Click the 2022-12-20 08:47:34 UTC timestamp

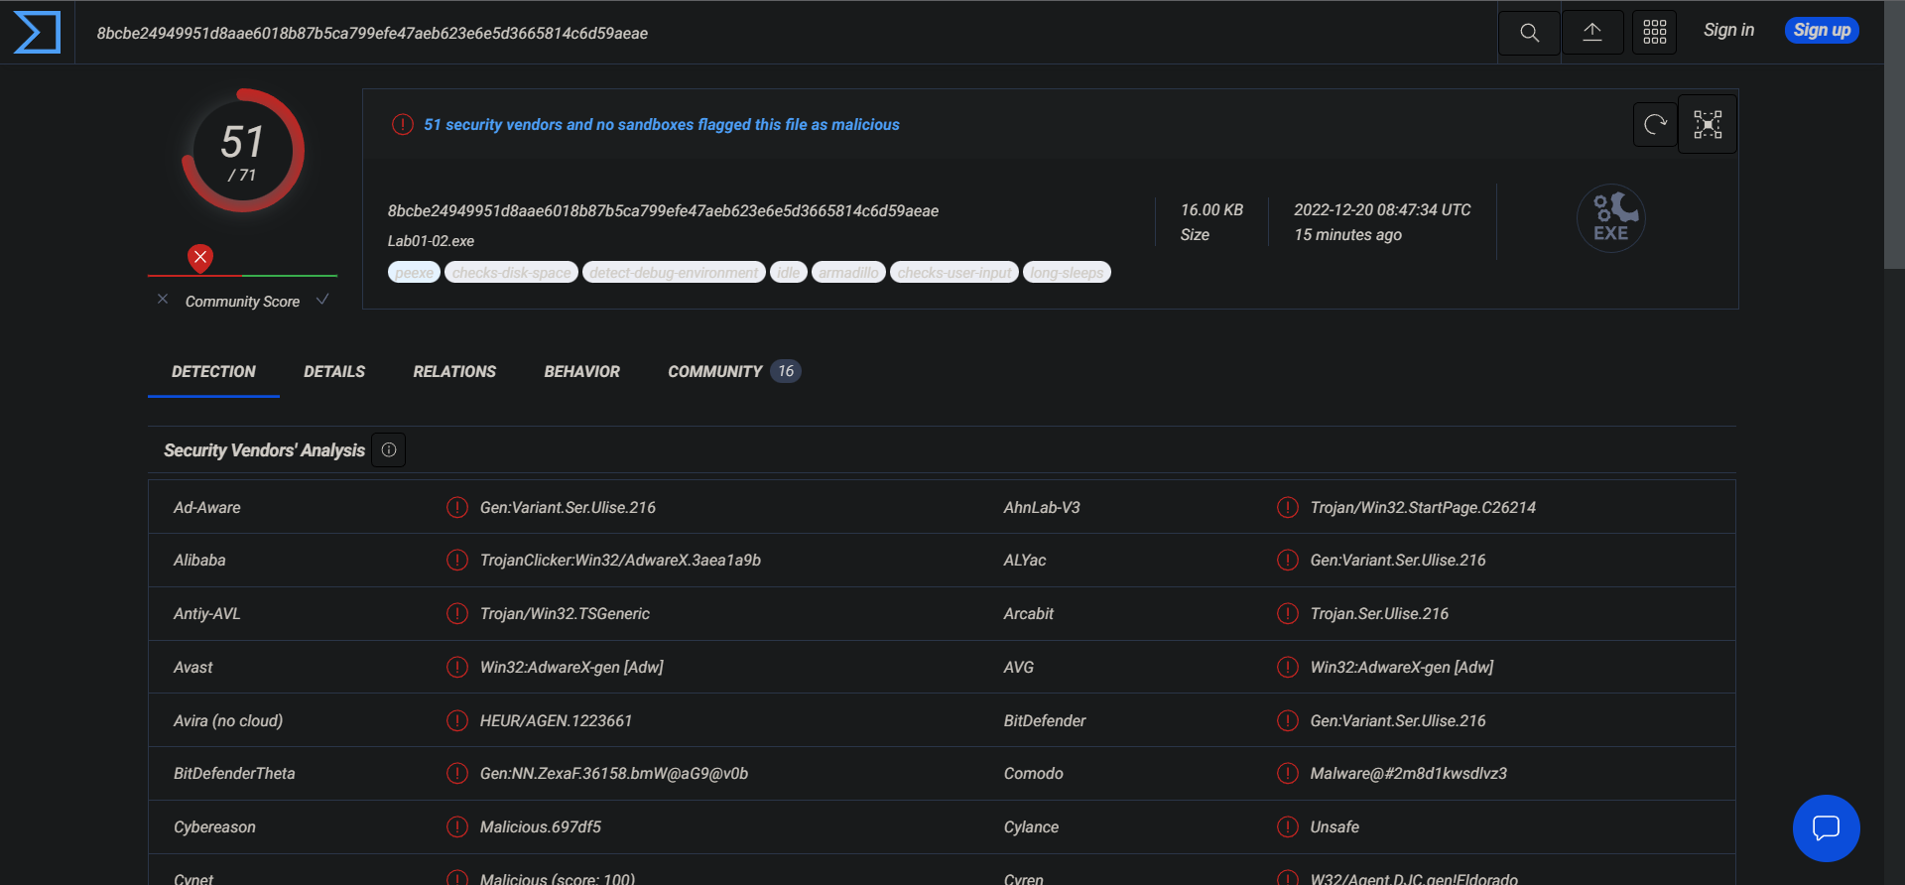[1382, 209]
